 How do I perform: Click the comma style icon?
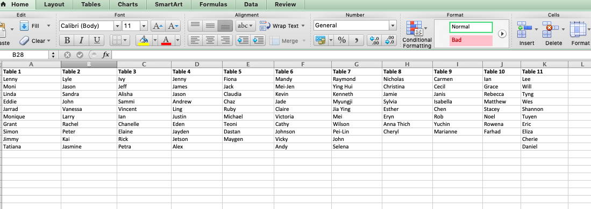pos(356,40)
